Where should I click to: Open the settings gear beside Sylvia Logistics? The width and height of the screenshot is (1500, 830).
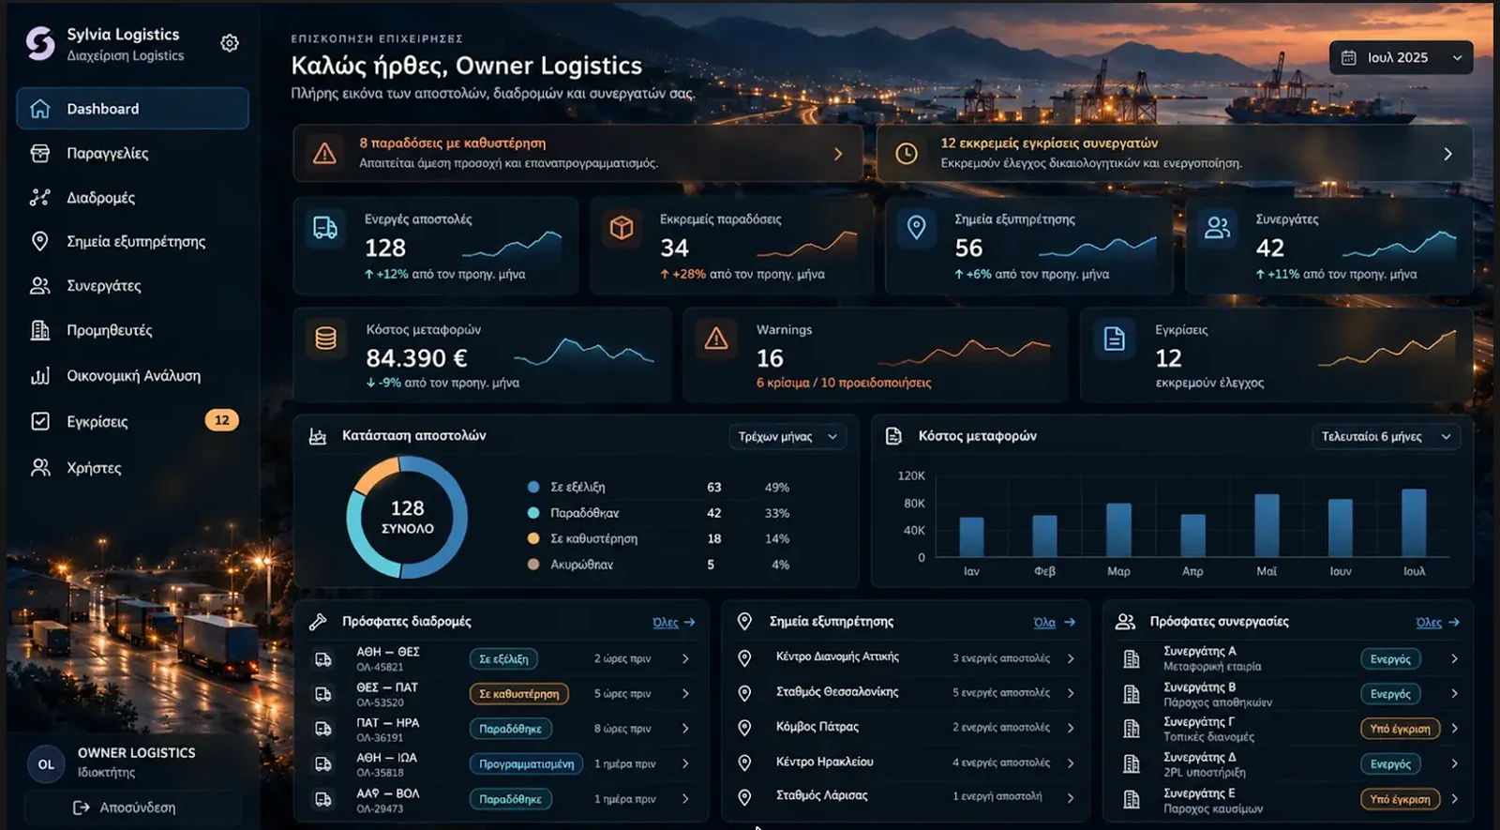[230, 43]
